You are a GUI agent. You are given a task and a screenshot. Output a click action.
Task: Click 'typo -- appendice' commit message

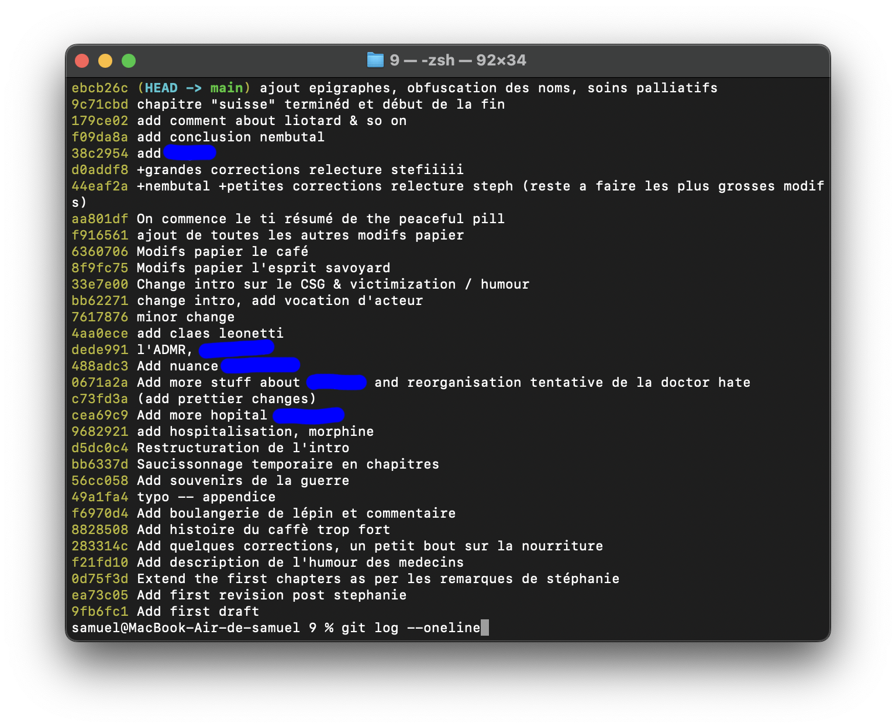pyautogui.click(x=206, y=497)
